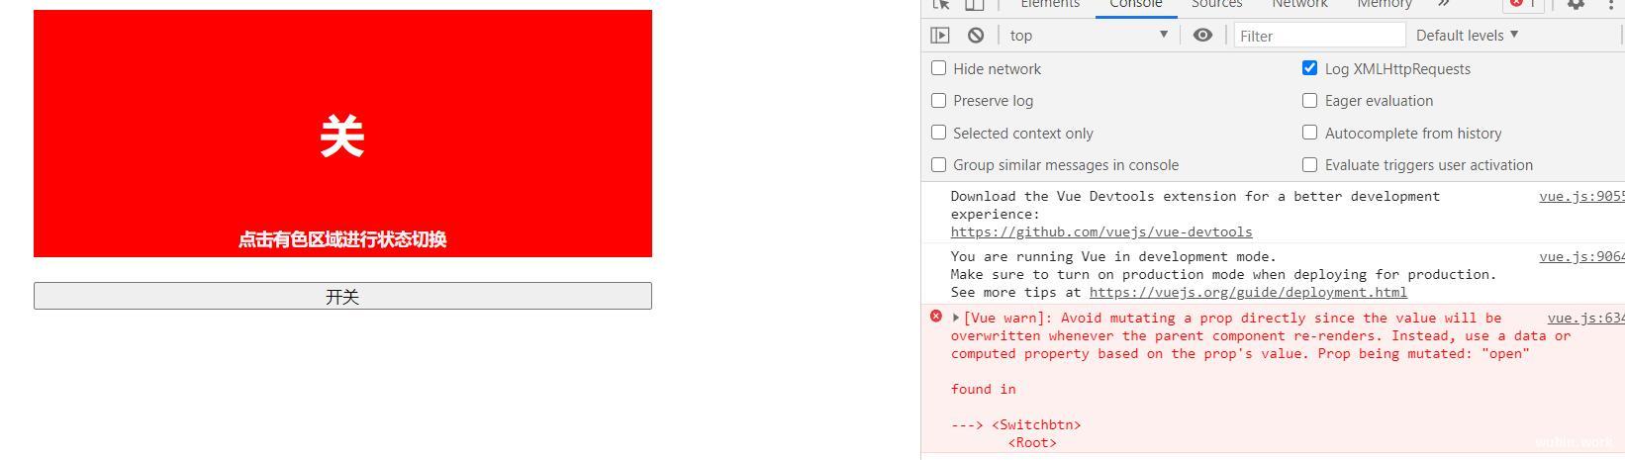Toggle the device toolbar icon
This screenshot has height=460, width=1625.
click(974, 4)
